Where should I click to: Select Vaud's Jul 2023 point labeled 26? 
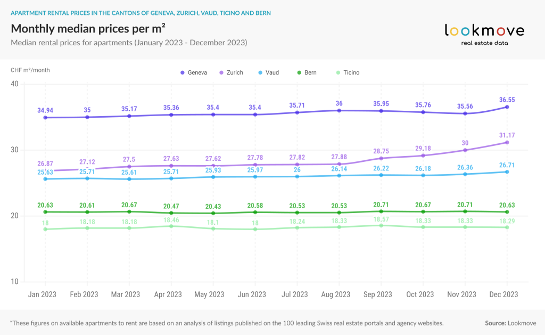[297, 177]
